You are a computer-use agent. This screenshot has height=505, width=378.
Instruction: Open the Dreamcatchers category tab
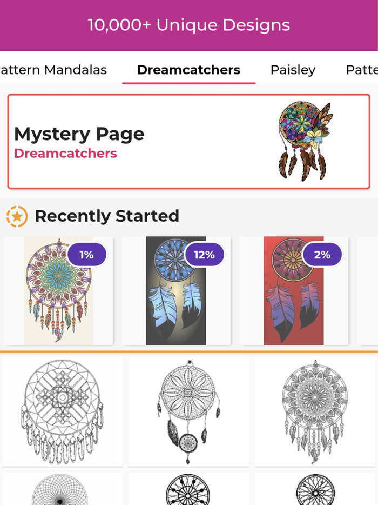coord(188,70)
